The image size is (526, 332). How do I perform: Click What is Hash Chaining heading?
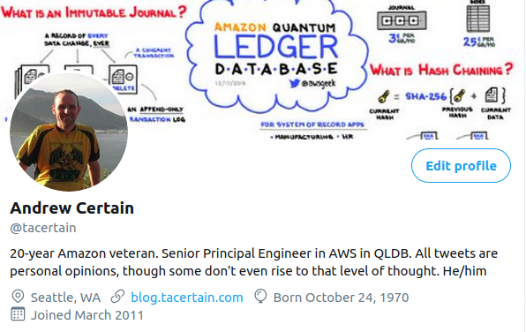(x=441, y=70)
